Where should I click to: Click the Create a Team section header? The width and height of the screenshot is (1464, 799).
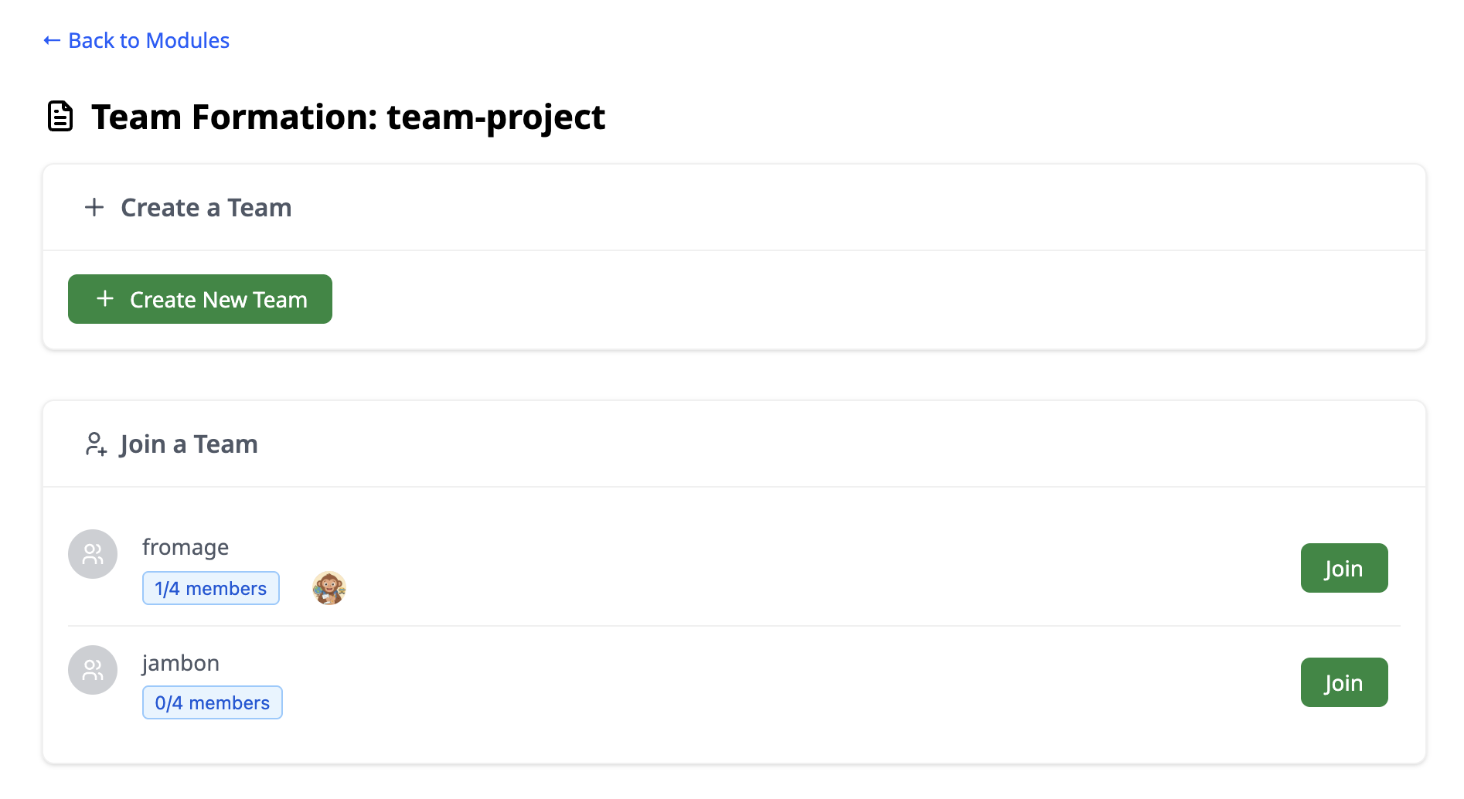[206, 208]
